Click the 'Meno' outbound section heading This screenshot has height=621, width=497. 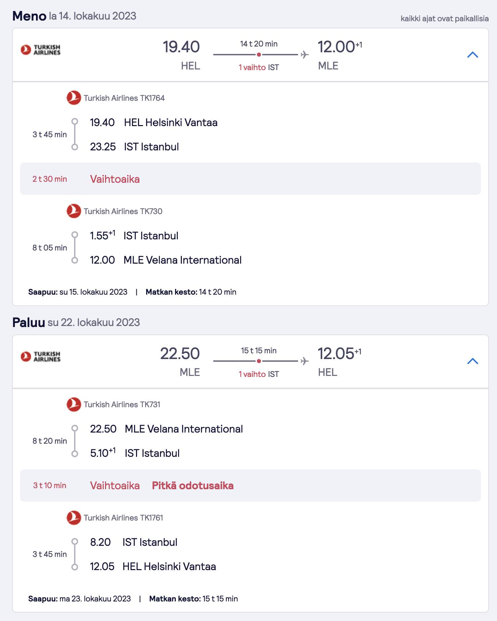click(29, 16)
